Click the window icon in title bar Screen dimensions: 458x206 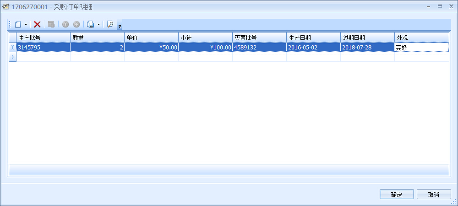tap(6, 7)
